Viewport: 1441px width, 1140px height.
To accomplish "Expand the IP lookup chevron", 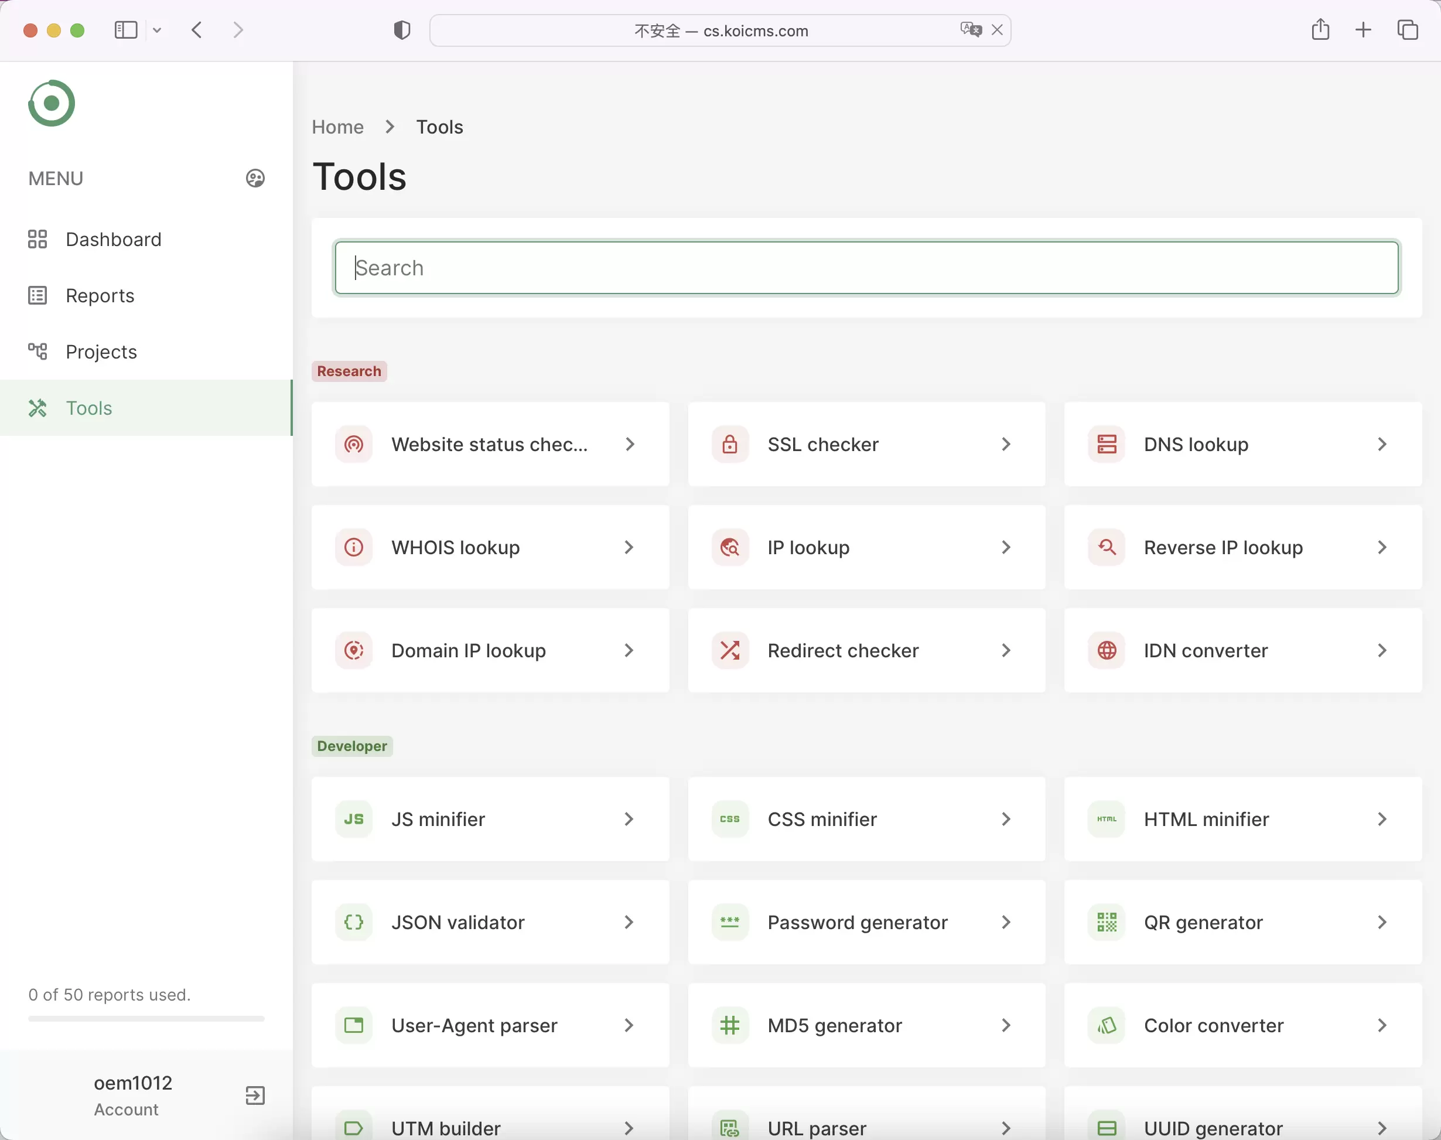I will click(1006, 547).
